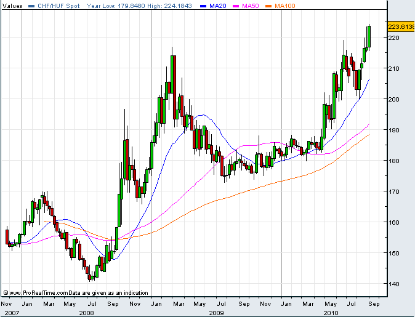Screen dimensions: 415x317
Task: Click the CHF/HUF Spot blue legend marker
Action: [31, 6]
